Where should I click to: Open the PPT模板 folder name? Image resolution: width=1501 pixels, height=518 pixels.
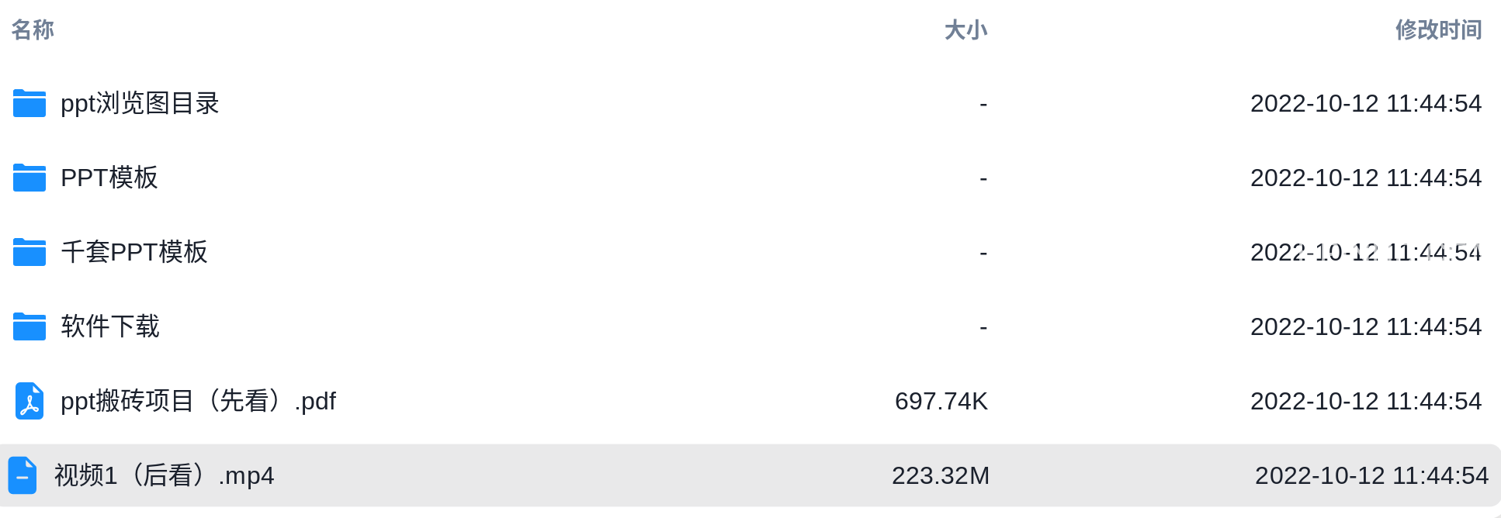[109, 178]
